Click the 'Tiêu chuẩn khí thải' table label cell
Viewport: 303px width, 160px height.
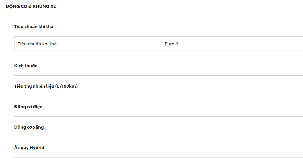click(38, 44)
